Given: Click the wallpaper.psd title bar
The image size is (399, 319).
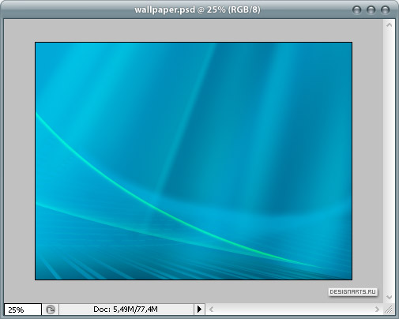Looking at the screenshot, I should click(x=198, y=9).
